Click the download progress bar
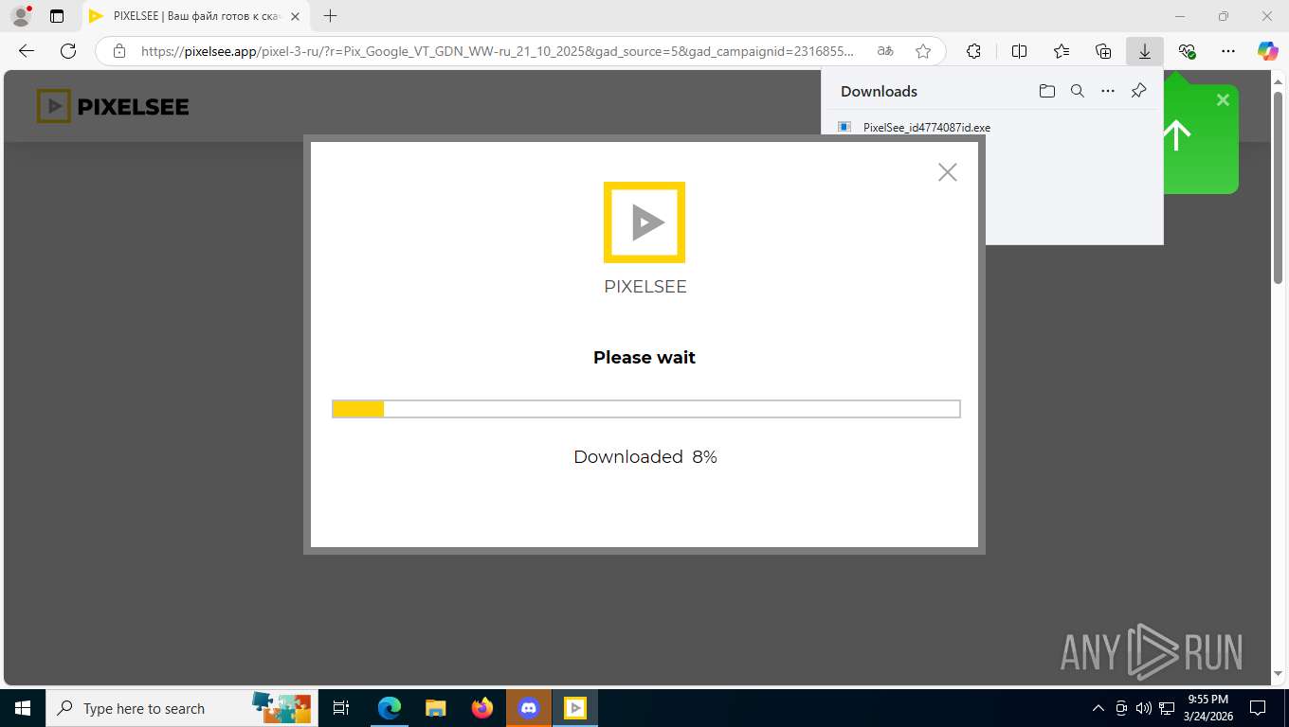Image resolution: width=1289 pixels, height=727 pixels. coord(645,409)
